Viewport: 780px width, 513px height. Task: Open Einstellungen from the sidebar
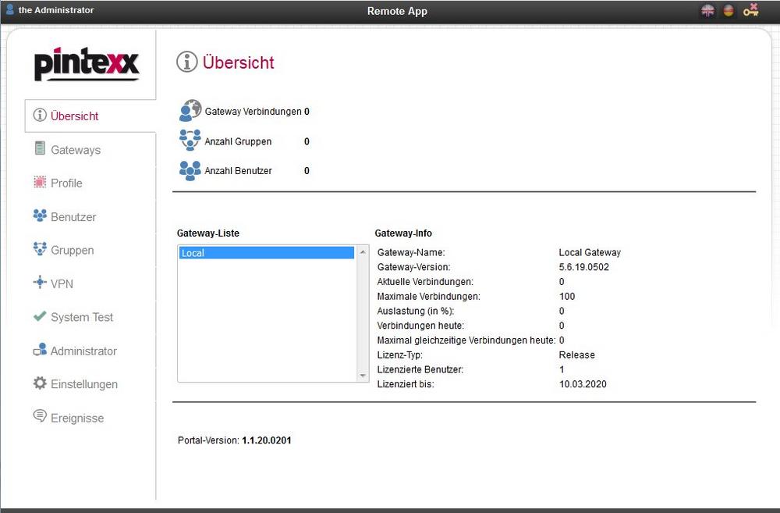pos(83,384)
